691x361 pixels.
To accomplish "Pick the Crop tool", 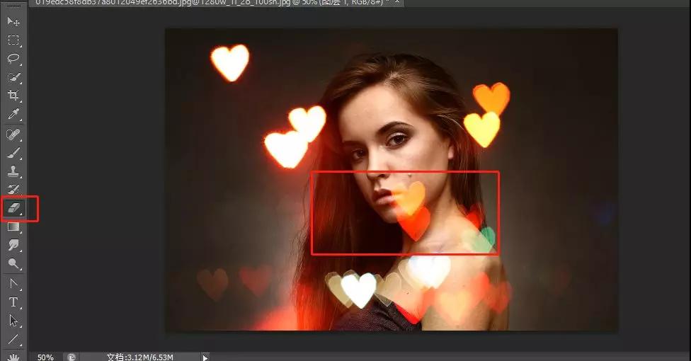I will (x=13, y=96).
